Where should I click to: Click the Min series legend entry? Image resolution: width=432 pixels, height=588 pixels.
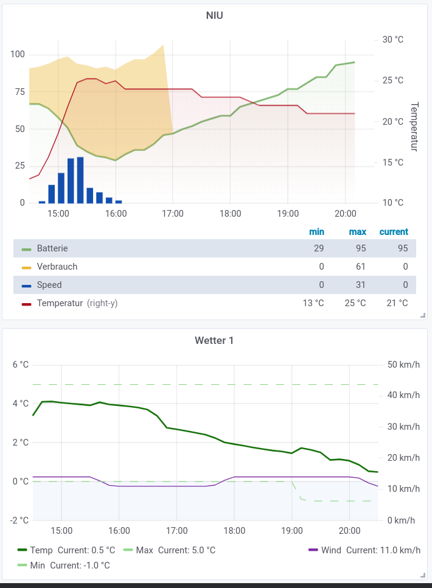37,565
